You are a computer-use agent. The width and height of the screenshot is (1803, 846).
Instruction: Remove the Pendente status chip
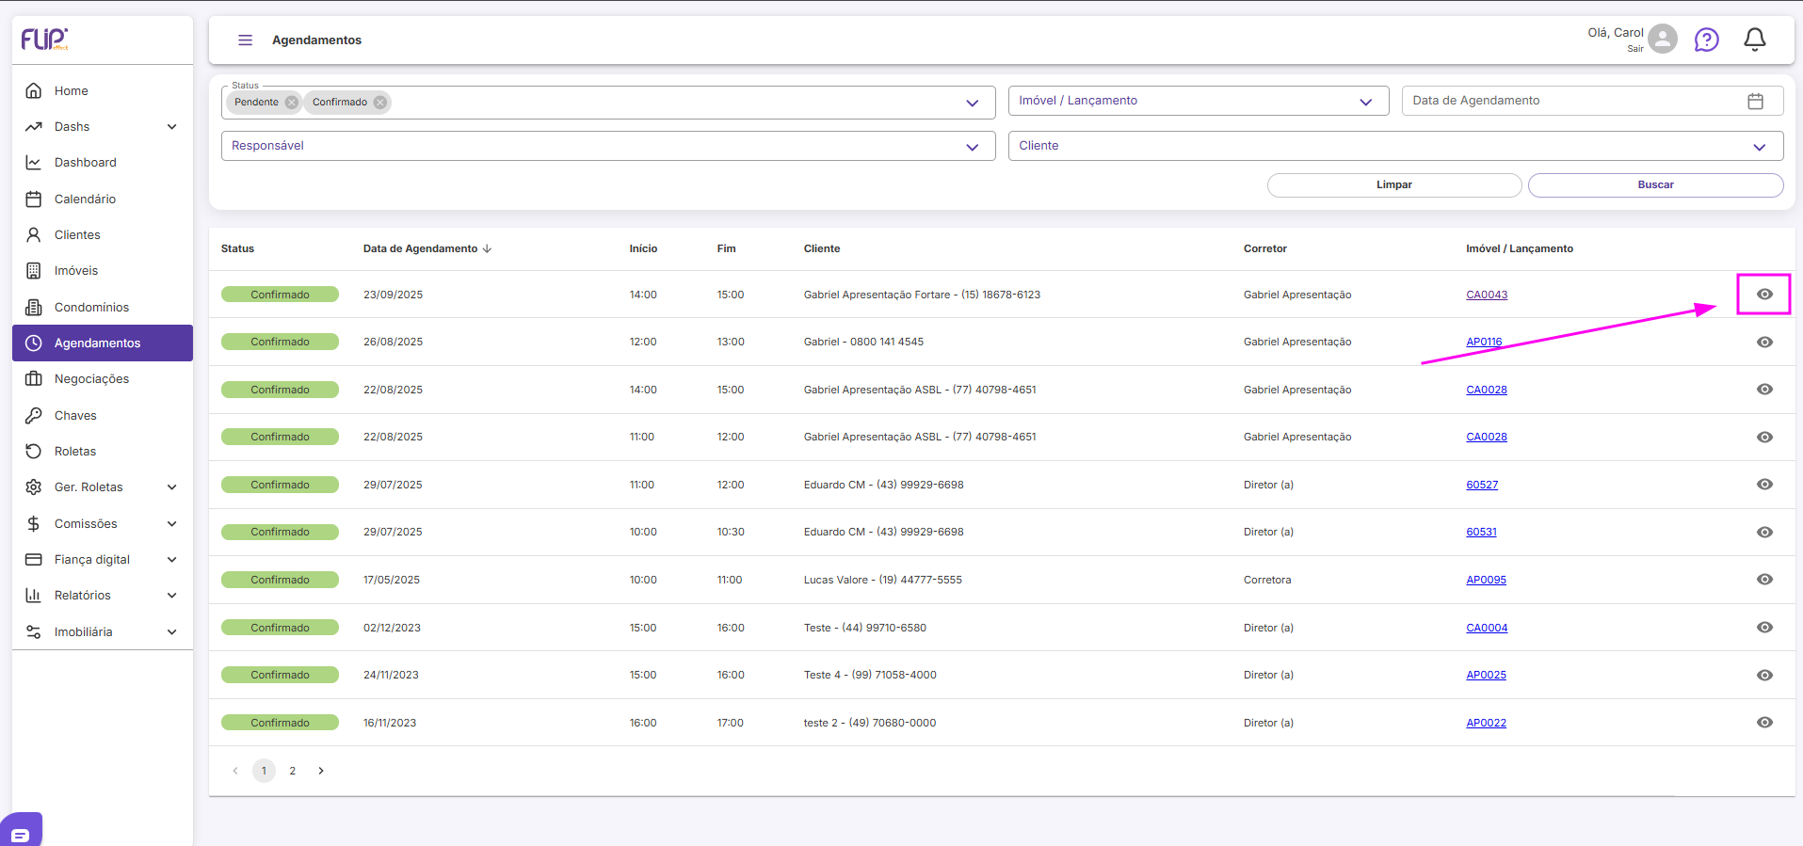[291, 103]
